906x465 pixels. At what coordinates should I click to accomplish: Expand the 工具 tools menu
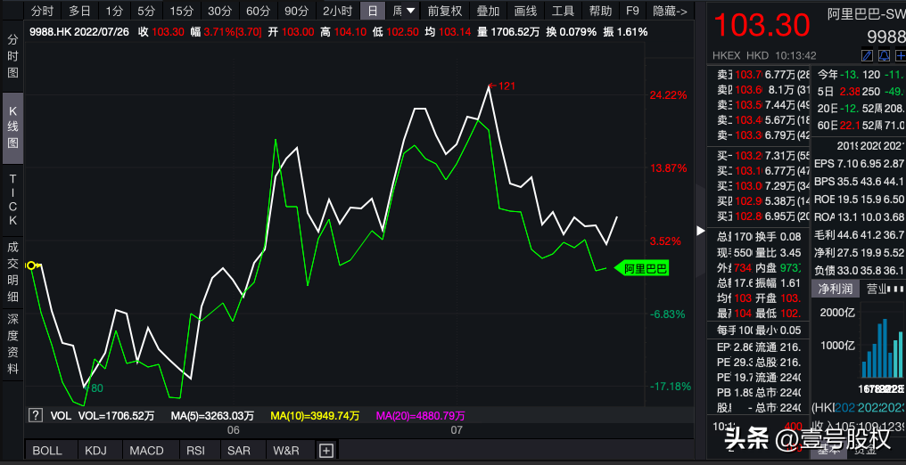point(563,12)
